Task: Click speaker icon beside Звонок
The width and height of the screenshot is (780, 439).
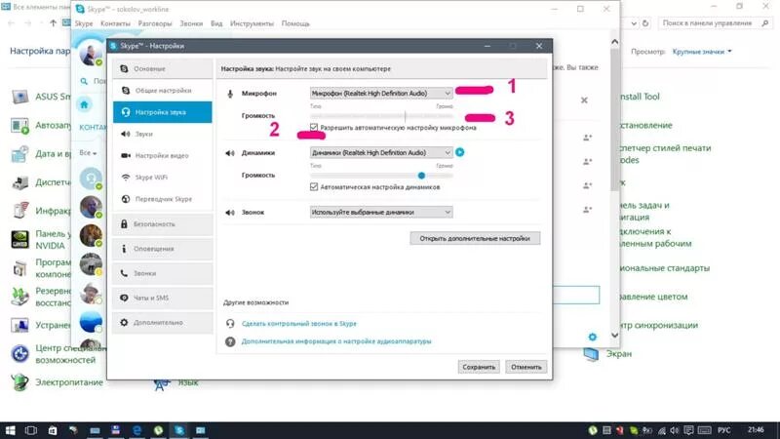Action: tap(229, 213)
